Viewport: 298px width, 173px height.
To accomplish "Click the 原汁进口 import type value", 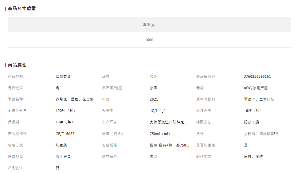I will pyautogui.click(x=63, y=157).
